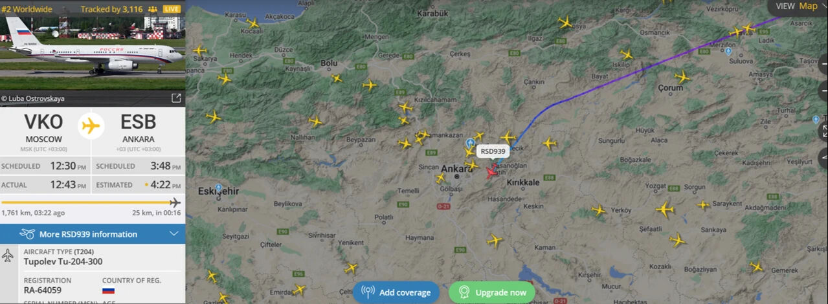Click the fullscreen arrows icon on map edge
The height and width of the screenshot is (304, 828).
coord(823,131)
